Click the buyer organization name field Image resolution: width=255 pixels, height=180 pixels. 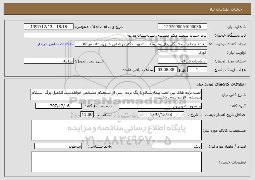point(116,35)
